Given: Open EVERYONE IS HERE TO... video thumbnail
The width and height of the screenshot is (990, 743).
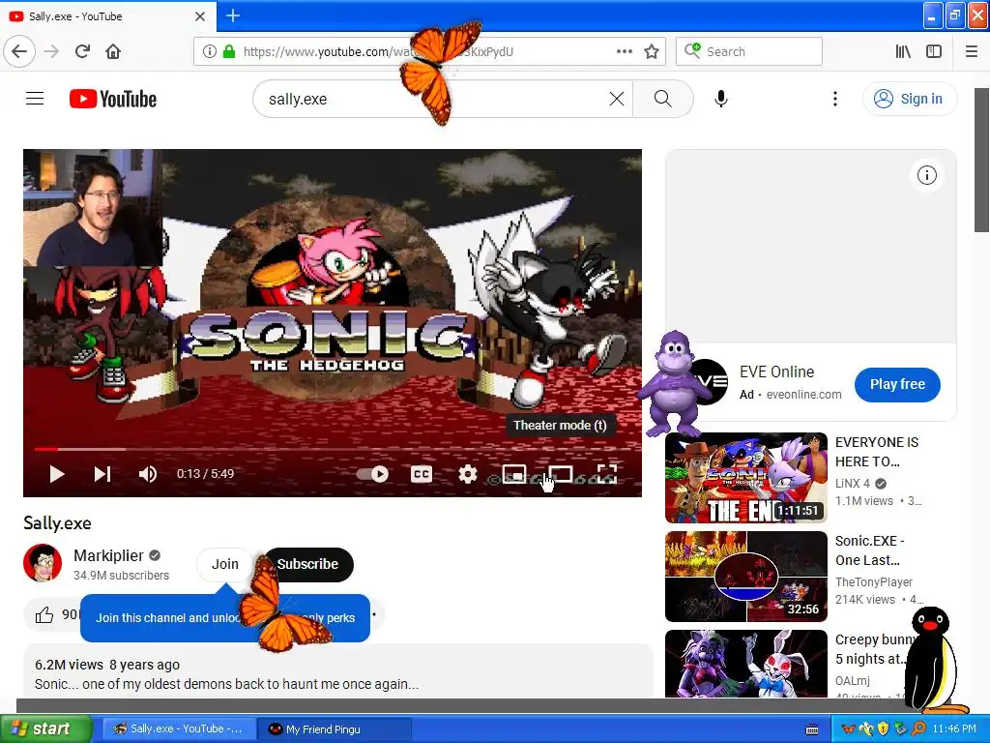Looking at the screenshot, I should click(x=746, y=478).
